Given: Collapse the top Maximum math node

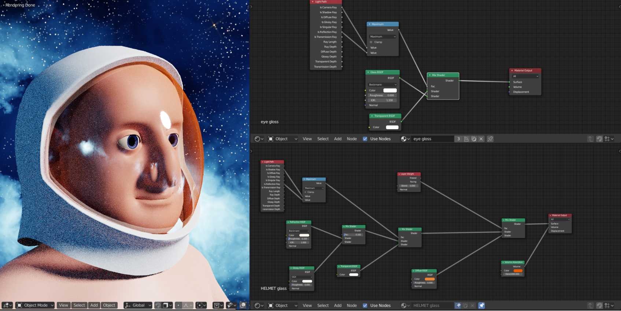Looking at the screenshot, I should [x=369, y=24].
